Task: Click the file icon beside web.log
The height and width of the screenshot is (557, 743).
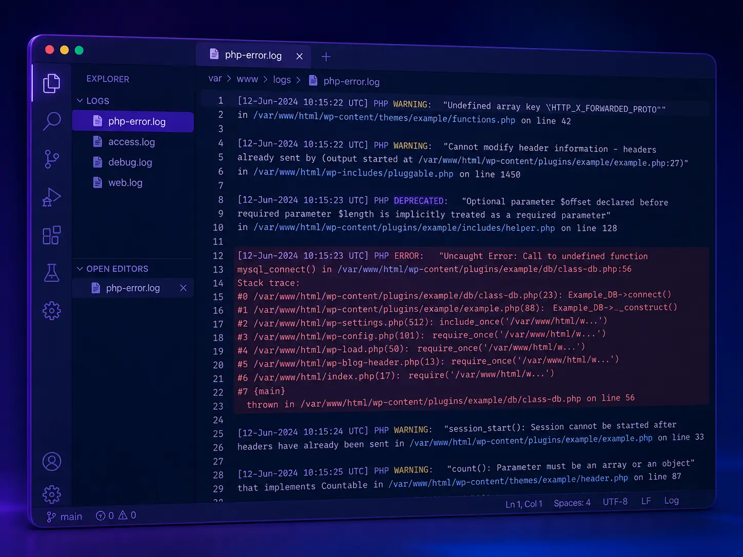Action: (97, 182)
